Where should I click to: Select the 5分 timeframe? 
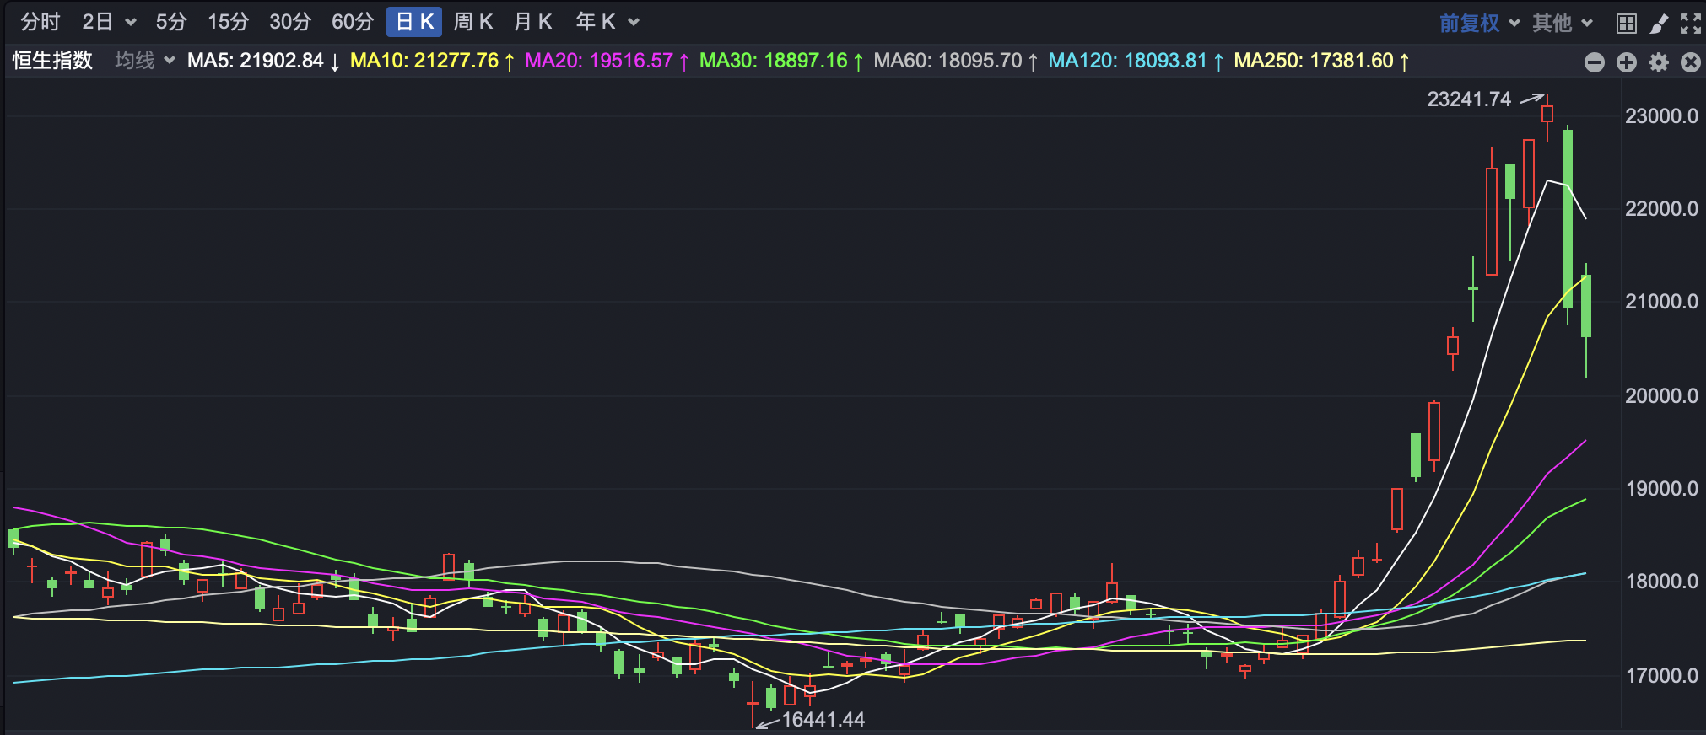[x=171, y=22]
